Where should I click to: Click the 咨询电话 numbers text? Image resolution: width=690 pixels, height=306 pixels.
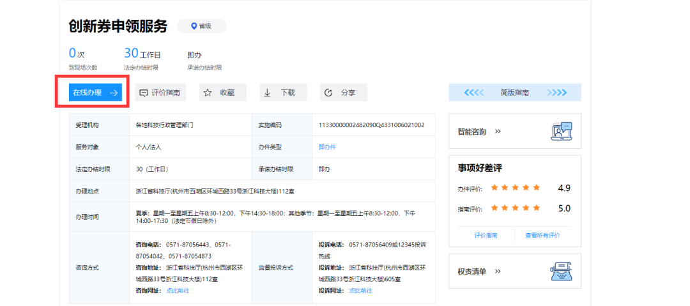[x=183, y=250]
